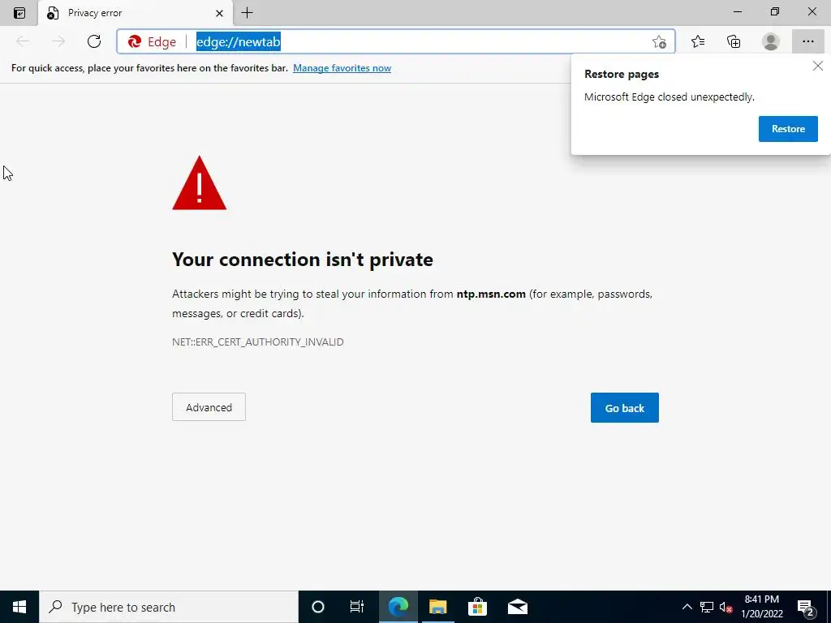Refresh the current page

click(x=94, y=41)
